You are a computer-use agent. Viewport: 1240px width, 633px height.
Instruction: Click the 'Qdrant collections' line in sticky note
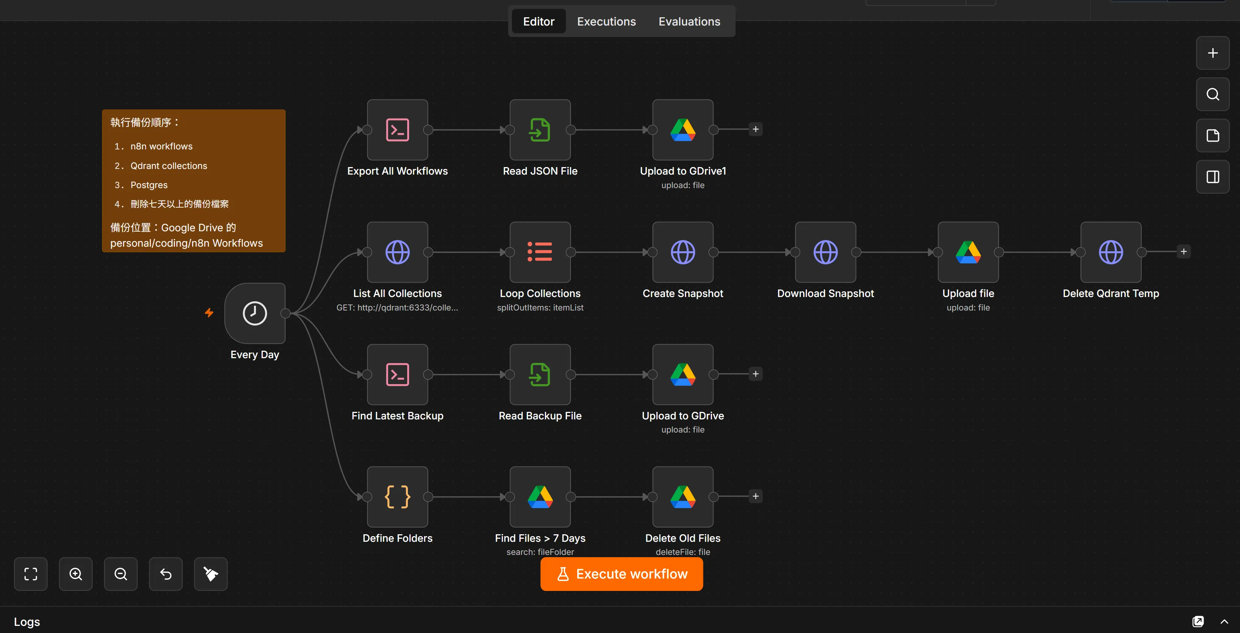pyautogui.click(x=169, y=166)
